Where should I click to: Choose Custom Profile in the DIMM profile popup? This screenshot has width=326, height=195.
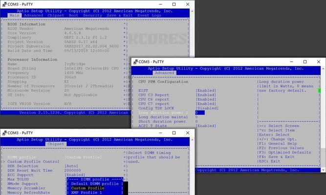point(88,188)
